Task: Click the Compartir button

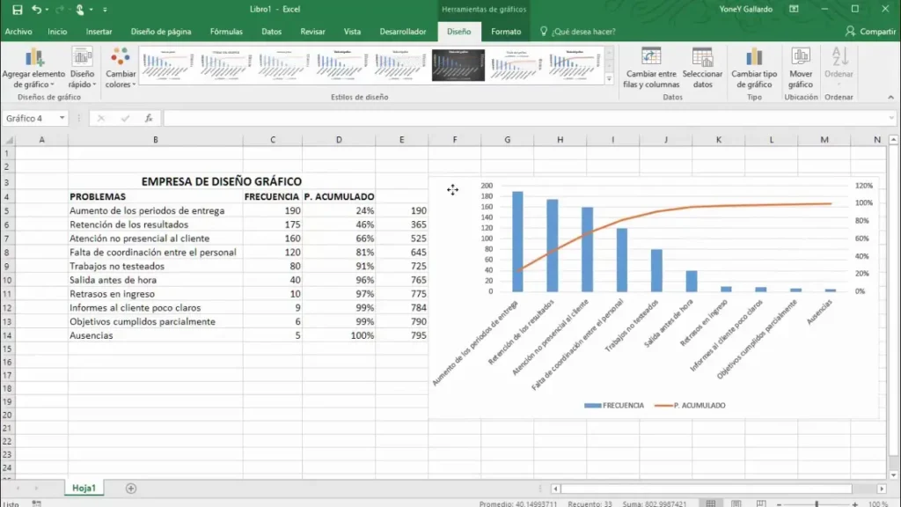Action: pyautogui.click(x=870, y=32)
